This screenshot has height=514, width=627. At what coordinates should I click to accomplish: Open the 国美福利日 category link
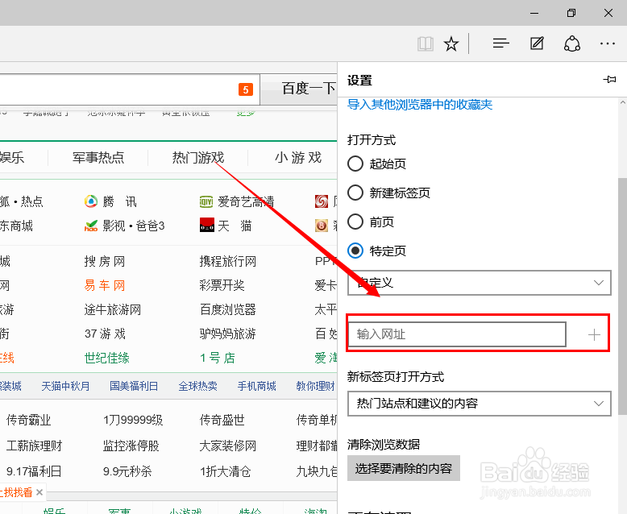[134, 386]
